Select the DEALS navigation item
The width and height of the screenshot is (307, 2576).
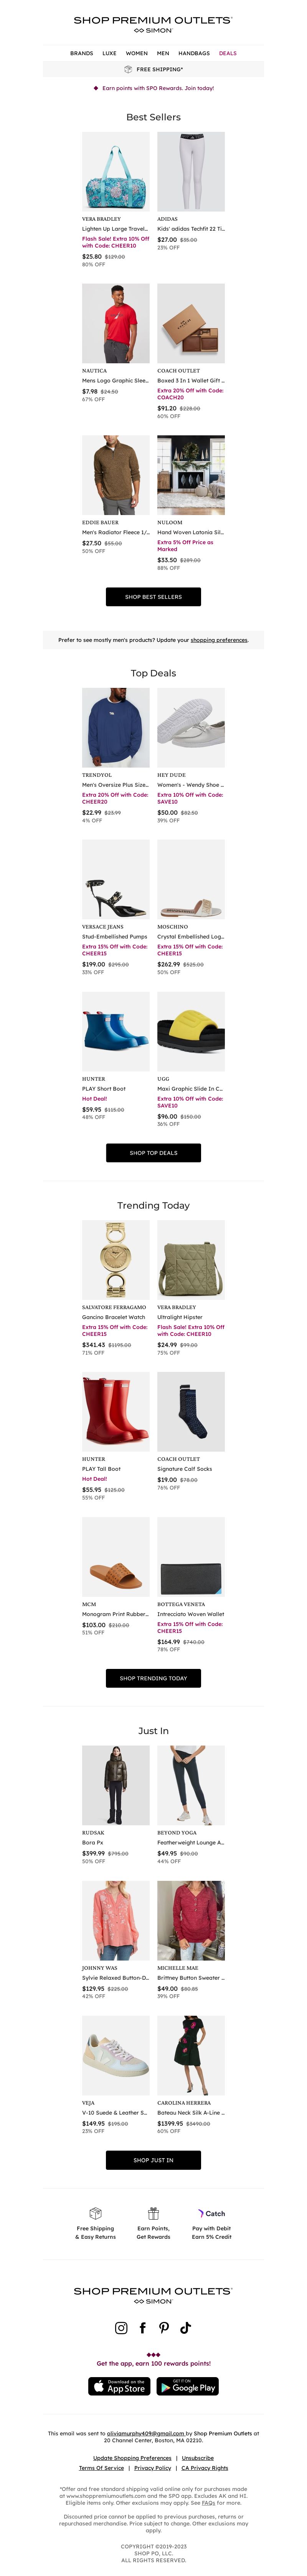coord(228,53)
